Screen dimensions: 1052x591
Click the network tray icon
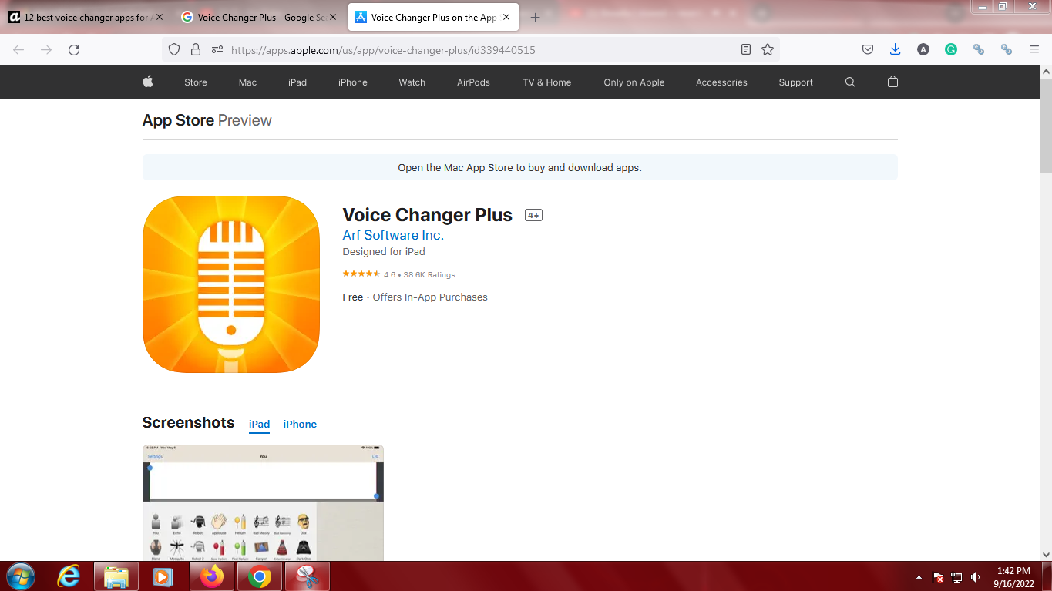pyautogui.click(x=957, y=577)
